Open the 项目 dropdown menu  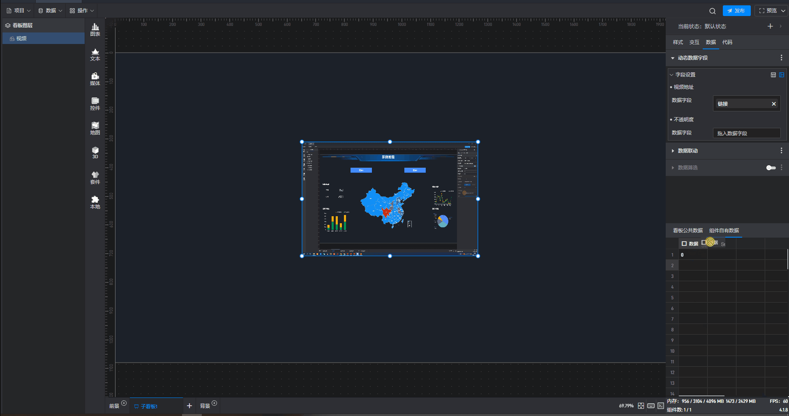19,11
